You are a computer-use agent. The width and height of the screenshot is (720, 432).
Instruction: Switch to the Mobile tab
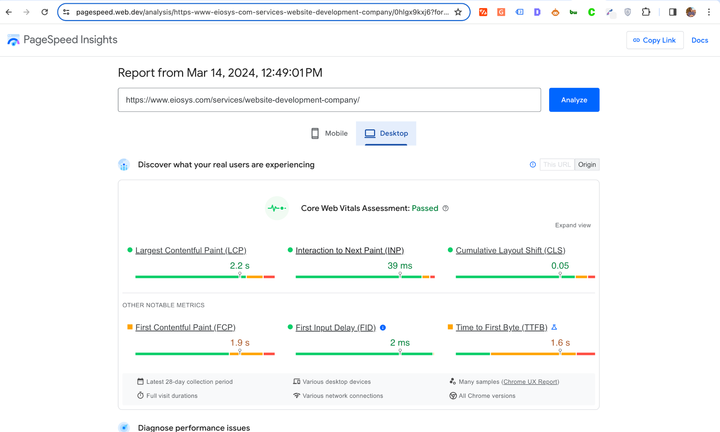click(x=329, y=134)
